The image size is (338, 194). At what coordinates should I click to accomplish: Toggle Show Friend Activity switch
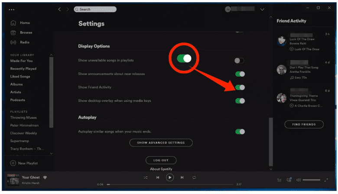point(240,87)
